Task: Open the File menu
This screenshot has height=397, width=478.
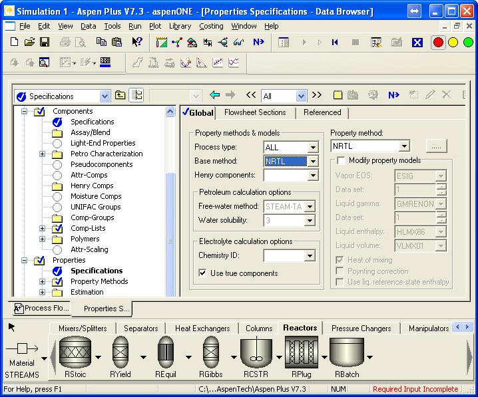Action: [25, 27]
